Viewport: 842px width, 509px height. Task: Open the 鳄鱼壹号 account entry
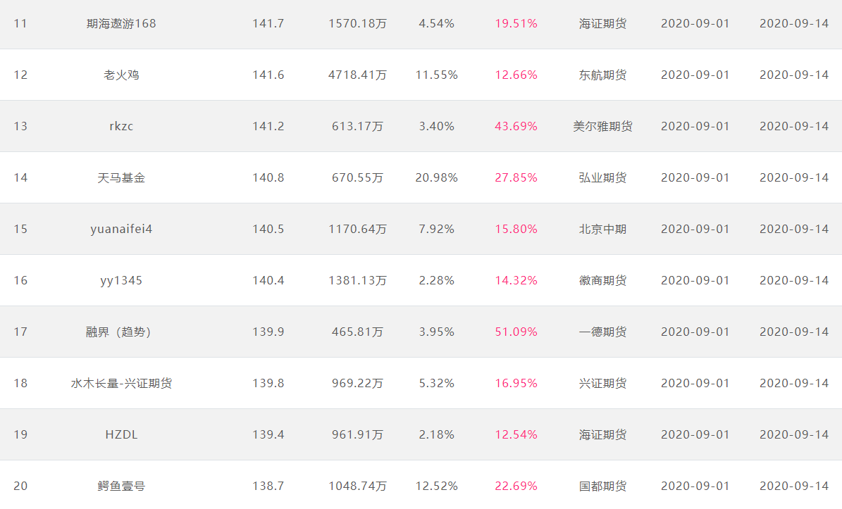(121, 486)
